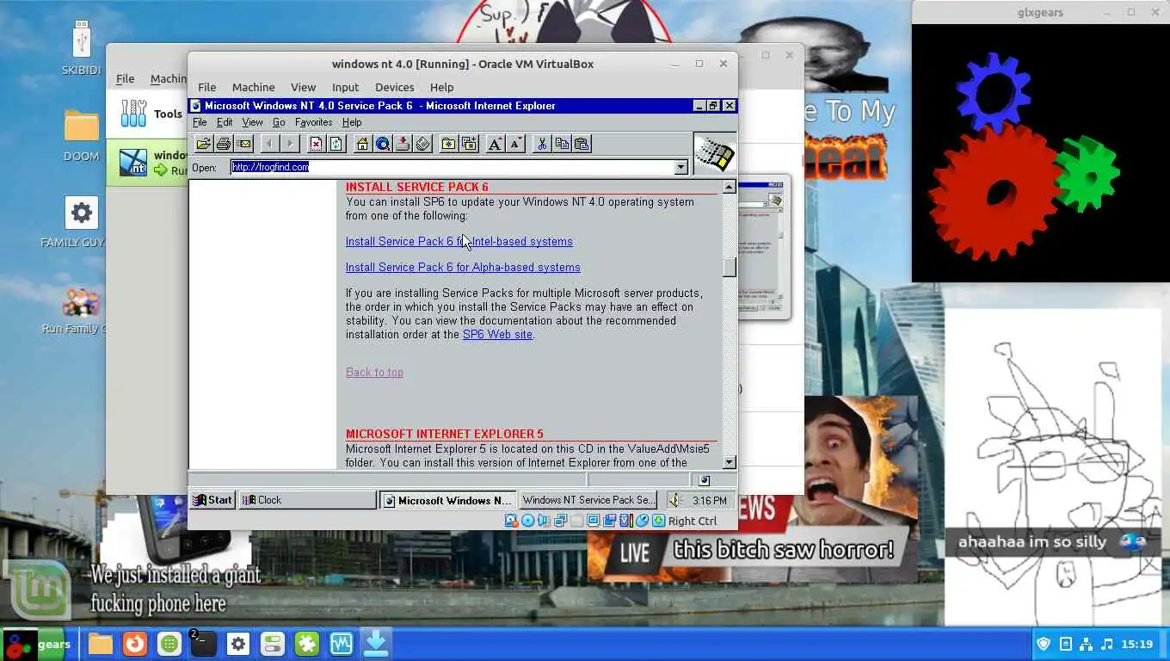Use smaller font via small A icon
Image resolution: width=1170 pixels, height=661 pixels.
515,144
